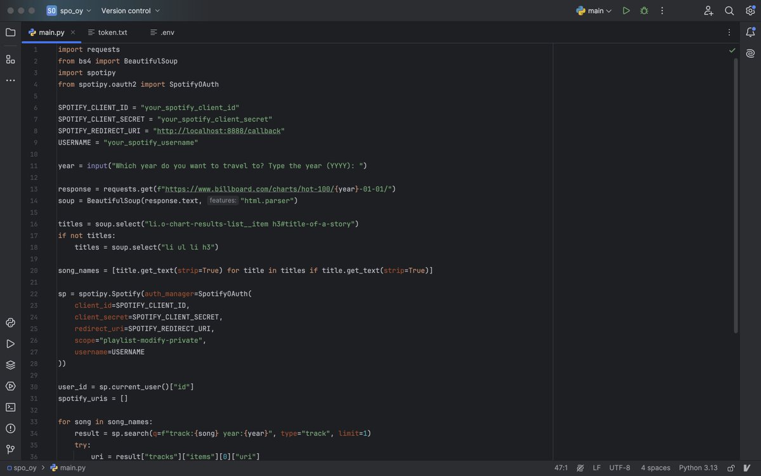
Task: Click "html.parser" string on line 14
Action: (267, 201)
